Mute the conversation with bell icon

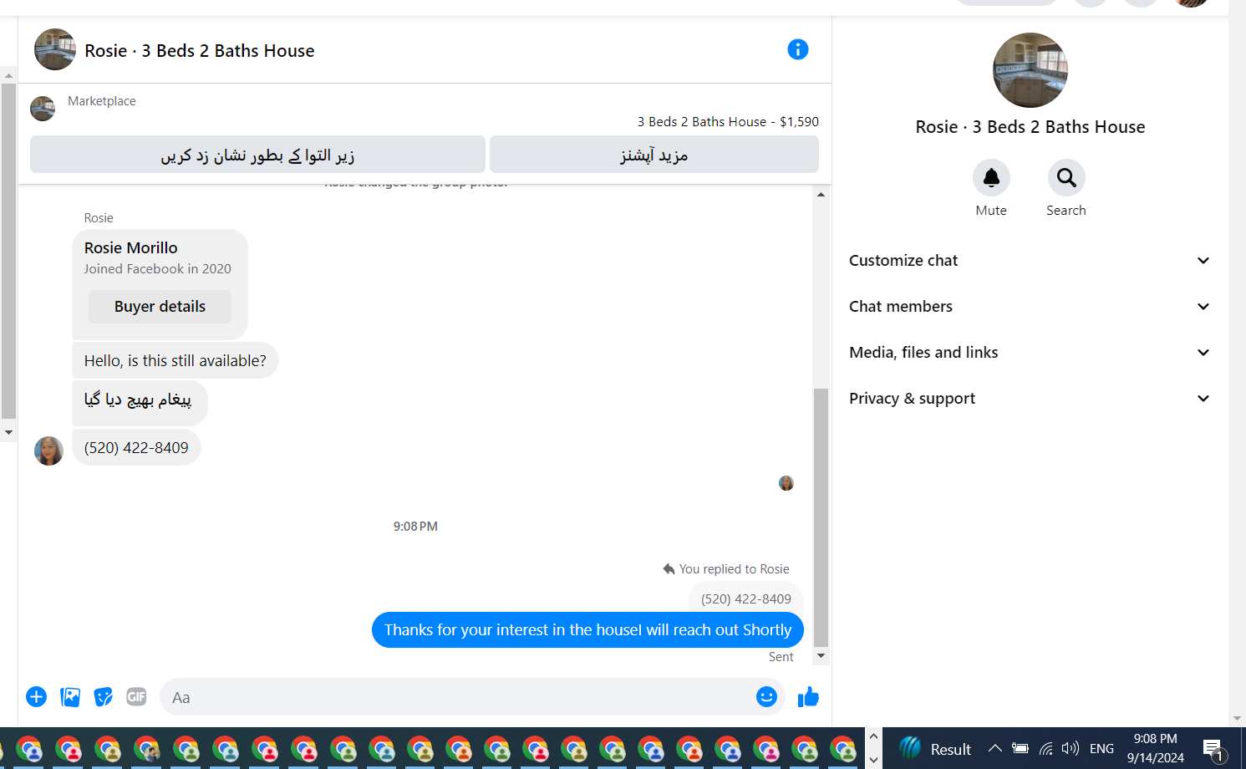[x=991, y=177]
